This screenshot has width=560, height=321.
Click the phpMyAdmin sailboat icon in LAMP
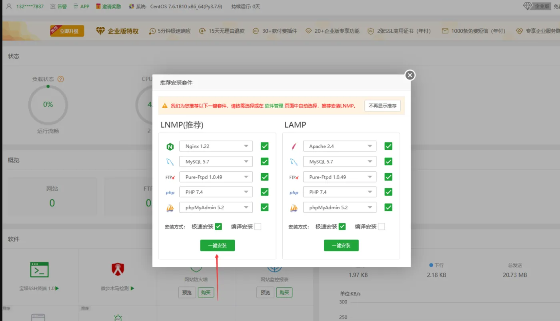[x=294, y=208]
